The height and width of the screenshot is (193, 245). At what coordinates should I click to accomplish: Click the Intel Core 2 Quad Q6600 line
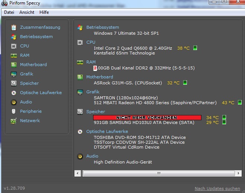tap(133, 48)
